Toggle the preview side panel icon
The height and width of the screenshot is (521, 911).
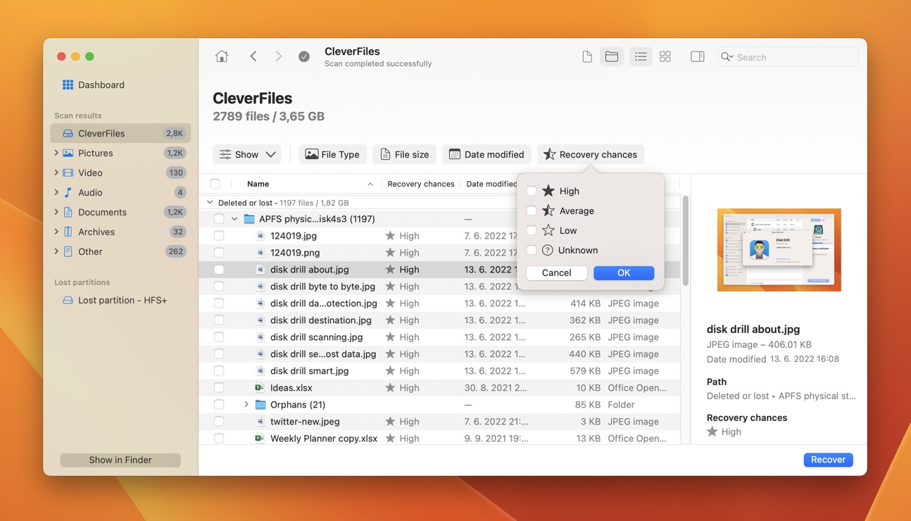click(x=698, y=56)
